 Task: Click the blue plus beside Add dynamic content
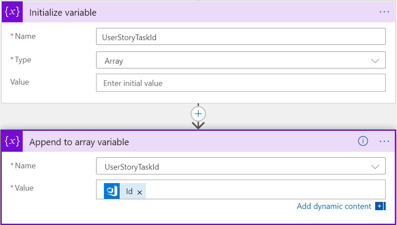(380, 206)
